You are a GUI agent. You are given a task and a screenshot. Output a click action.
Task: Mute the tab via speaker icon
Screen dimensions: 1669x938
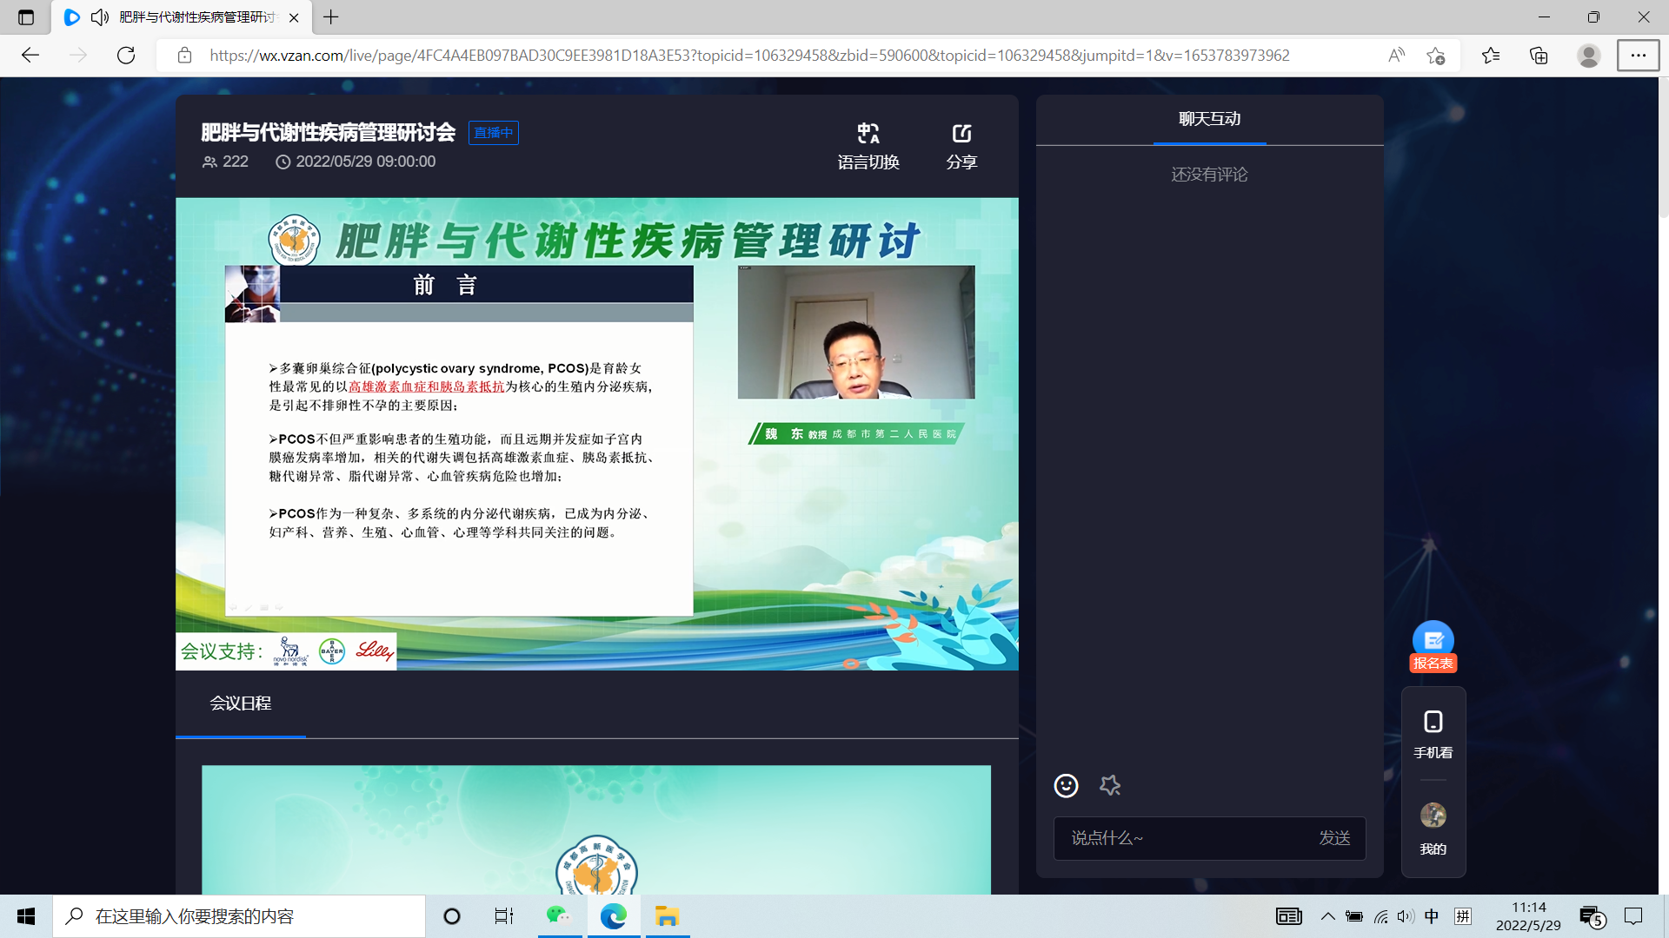click(x=100, y=17)
